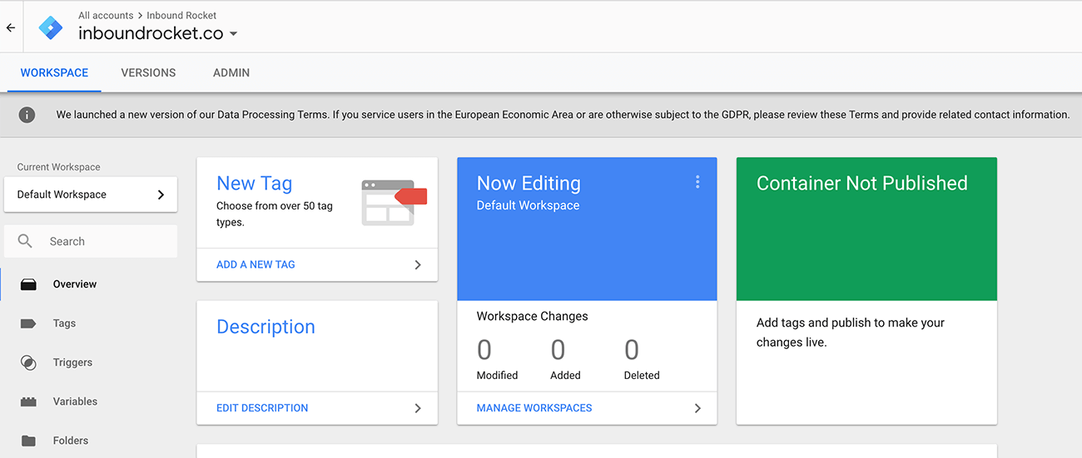Click the Folders sidebar icon

pyautogui.click(x=28, y=441)
